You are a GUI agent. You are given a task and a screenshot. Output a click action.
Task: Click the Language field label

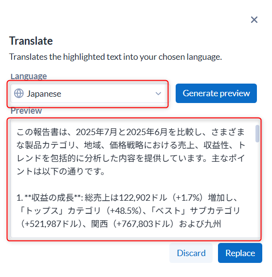click(x=29, y=76)
